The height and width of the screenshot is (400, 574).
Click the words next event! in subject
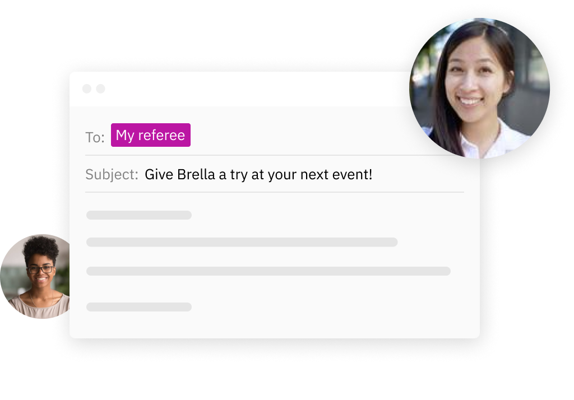(x=336, y=175)
